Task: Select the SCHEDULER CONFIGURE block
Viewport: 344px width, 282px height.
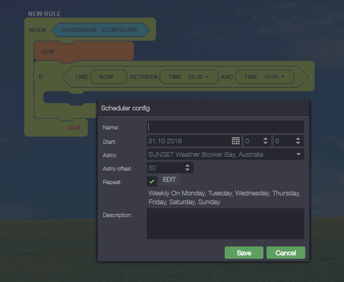Action: 100,30
